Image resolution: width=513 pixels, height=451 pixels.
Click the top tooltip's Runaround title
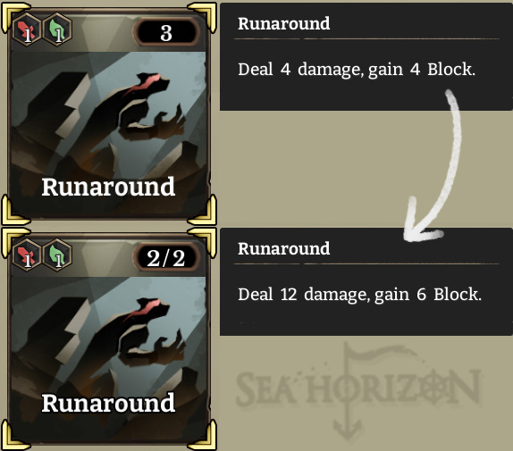pyautogui.click(x=283, y=23)
